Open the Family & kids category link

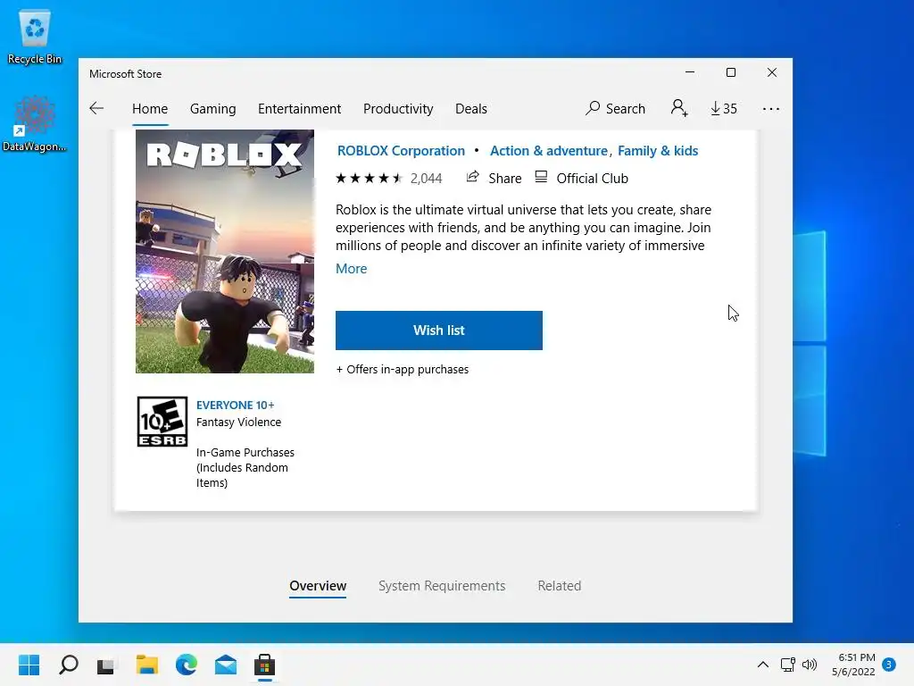click(658, 151)
